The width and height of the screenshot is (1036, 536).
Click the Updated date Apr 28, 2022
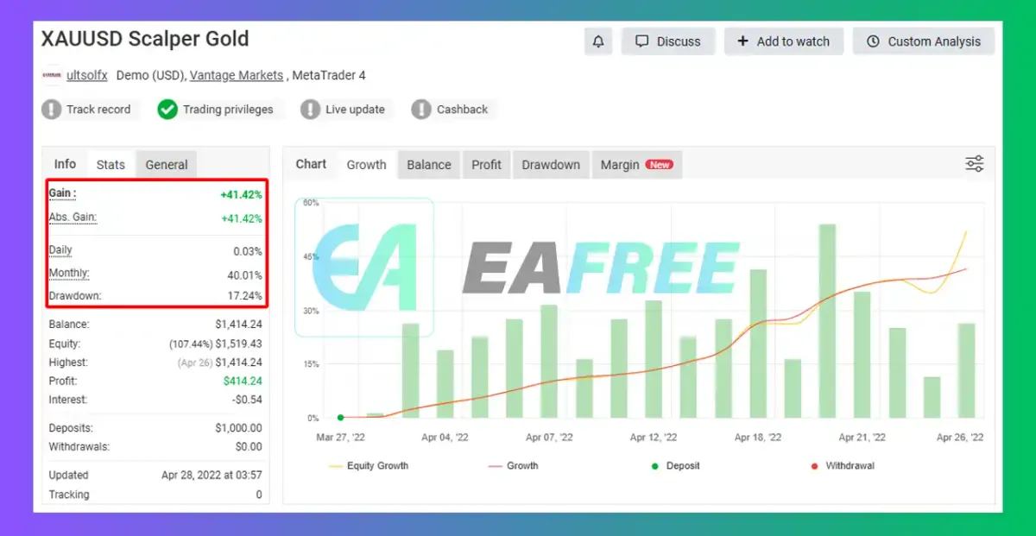[212, 475]
